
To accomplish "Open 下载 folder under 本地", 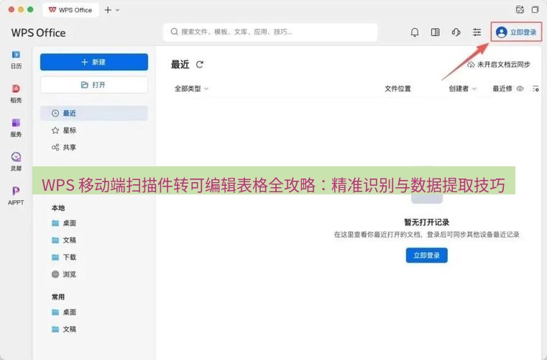I will click(x=64, y=257).
